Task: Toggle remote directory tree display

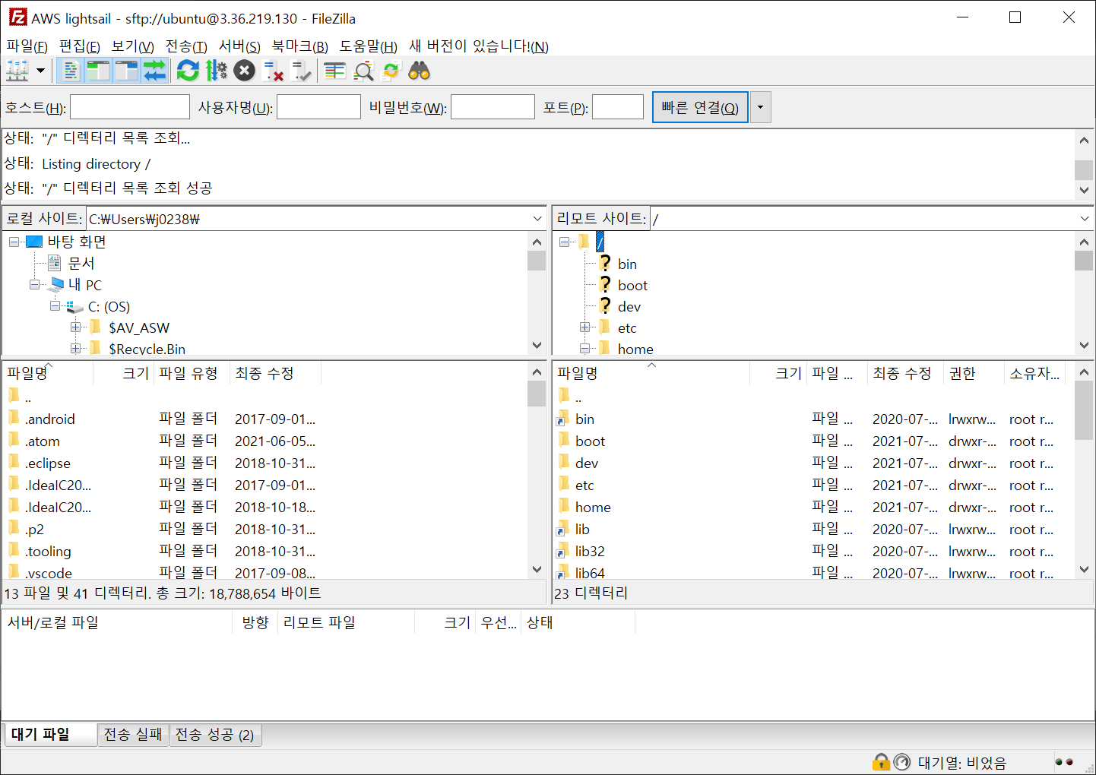Action: 126,71
